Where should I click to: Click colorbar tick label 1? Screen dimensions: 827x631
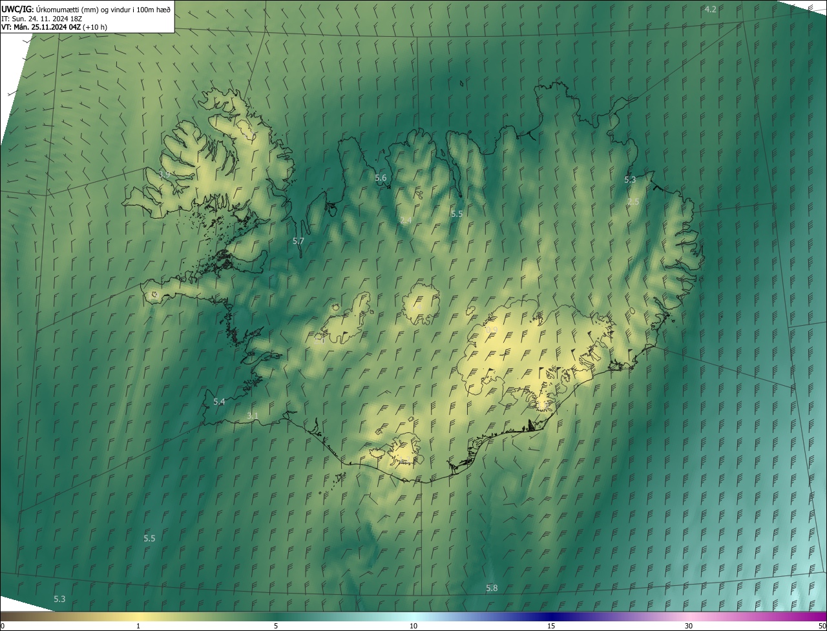click(x=138, y=626)
